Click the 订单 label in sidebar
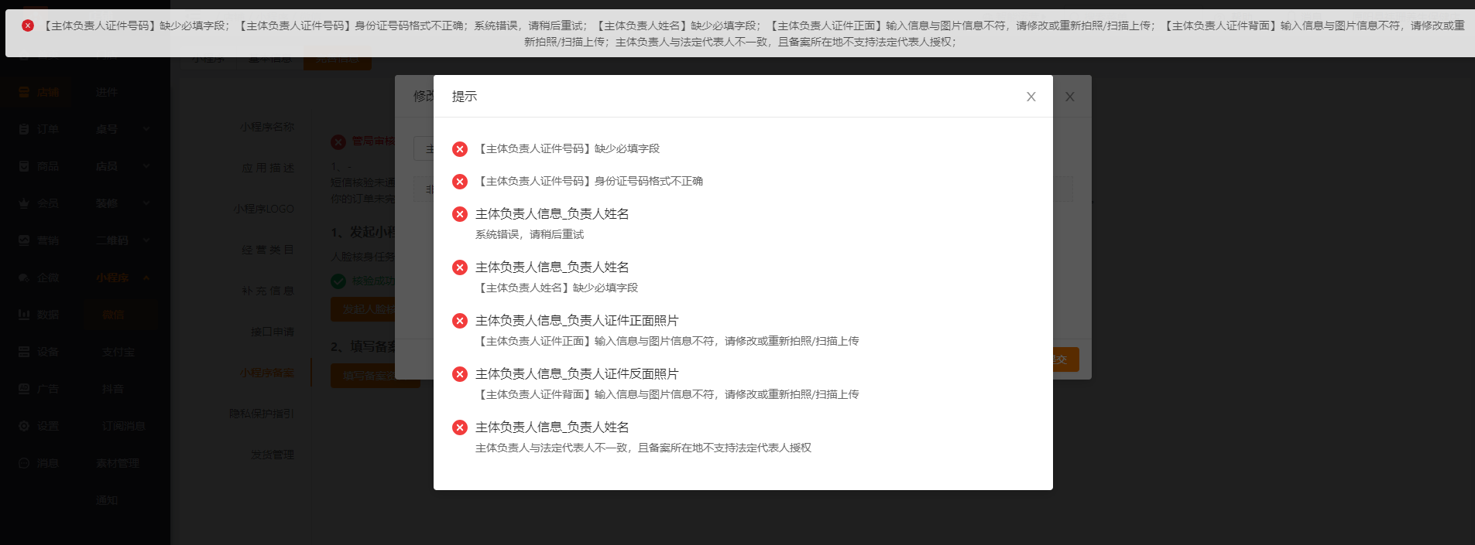 [48, 129]
